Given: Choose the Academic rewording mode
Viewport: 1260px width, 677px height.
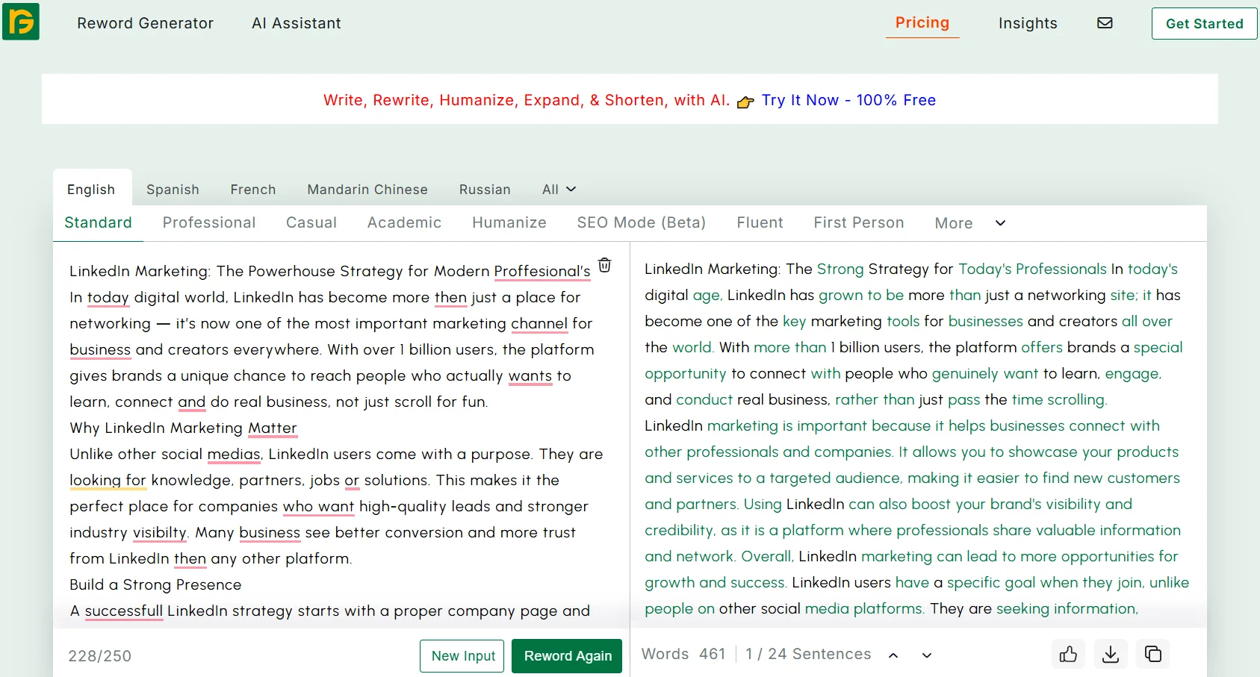Looking at the screenshot, I should click(404, 222).
